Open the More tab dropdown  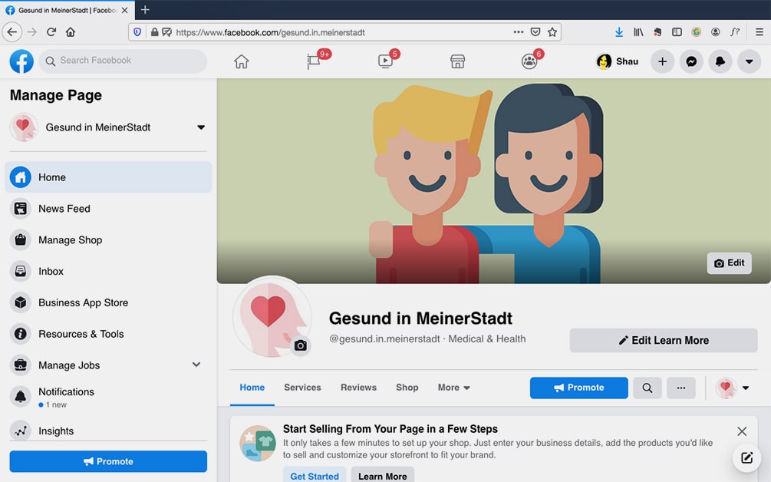click(x=453, y=388)
